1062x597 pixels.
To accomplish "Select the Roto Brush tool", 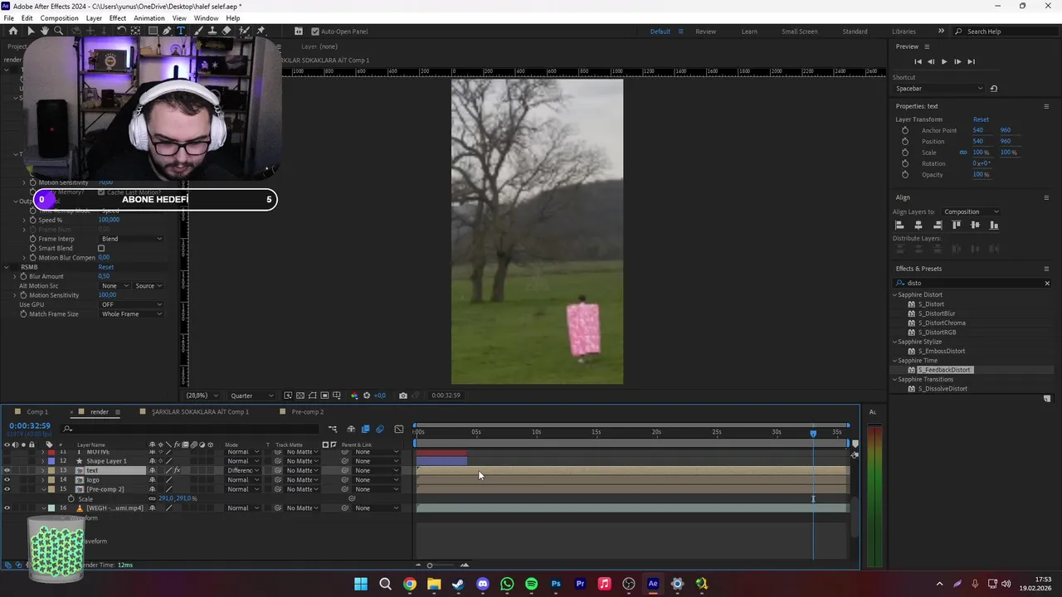I will (244, 31).
